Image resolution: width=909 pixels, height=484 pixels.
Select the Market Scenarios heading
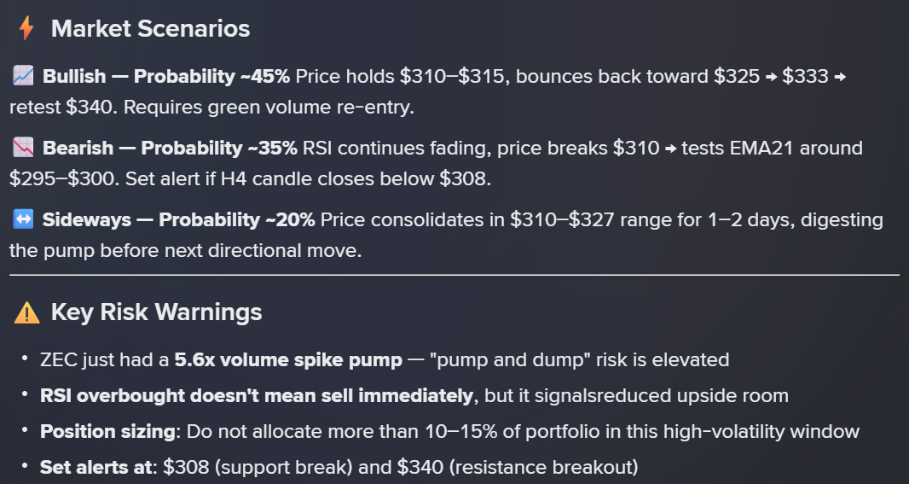pos(150,28)
